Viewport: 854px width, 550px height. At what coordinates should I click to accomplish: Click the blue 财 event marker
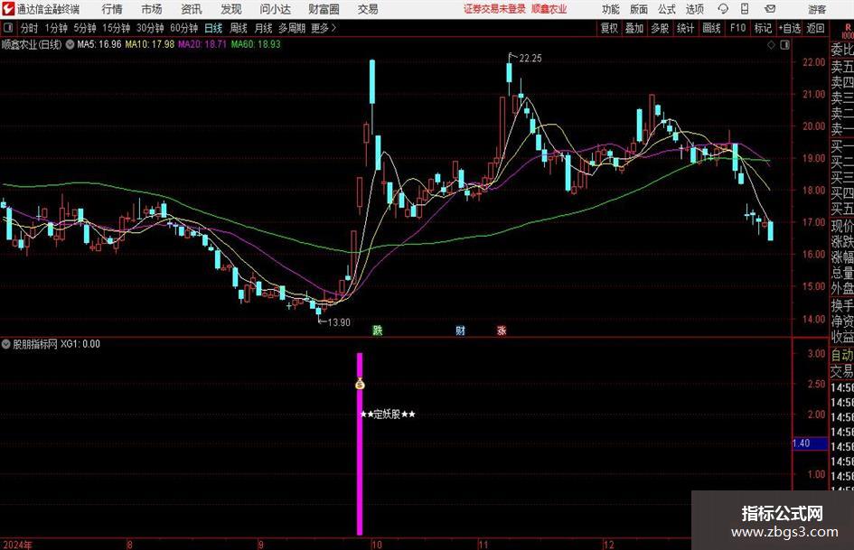point(460,330)
